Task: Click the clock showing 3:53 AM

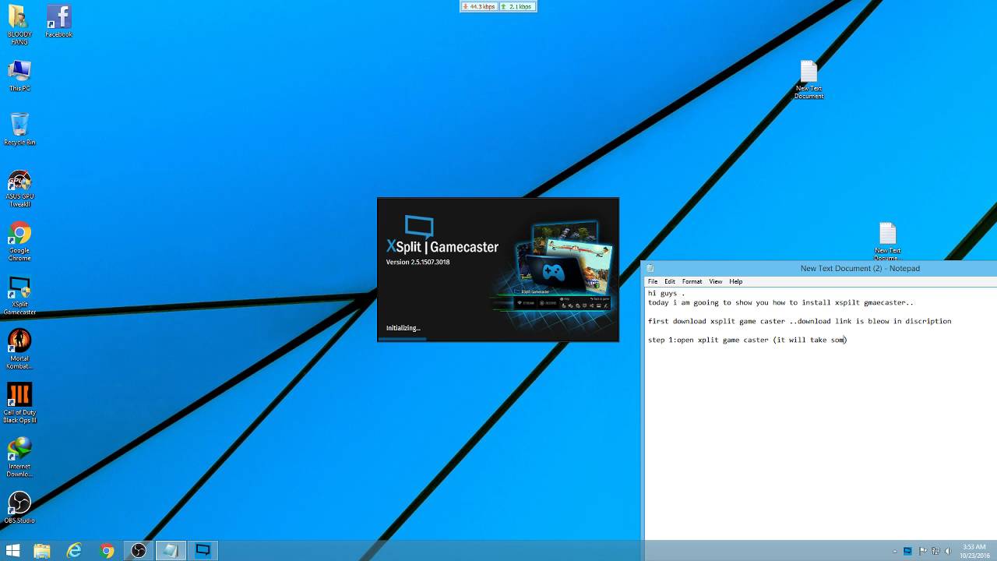Action: click(x=974, y=551)
